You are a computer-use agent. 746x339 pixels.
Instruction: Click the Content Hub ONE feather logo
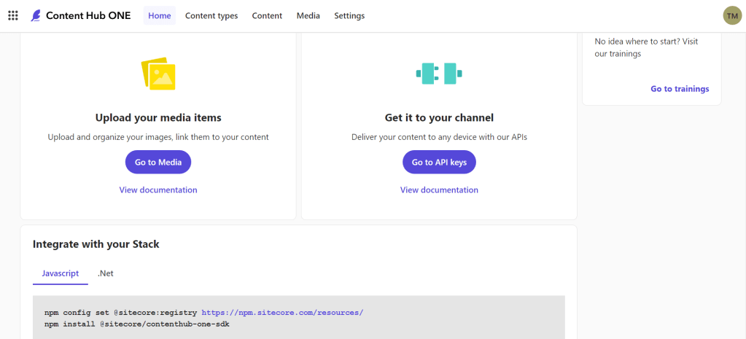pyautogui.click(x=36, y=15)
